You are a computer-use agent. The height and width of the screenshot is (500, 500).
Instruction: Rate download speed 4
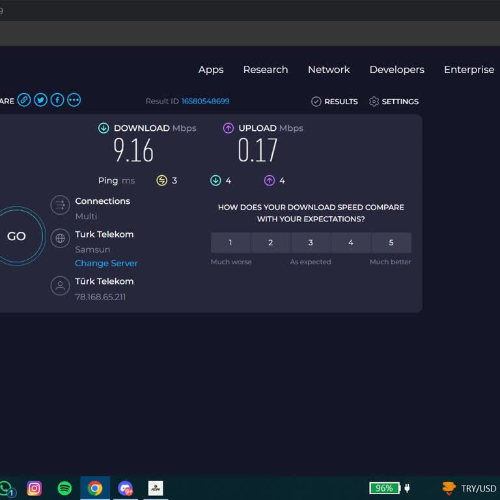pyautogui.click(x=351, y=243)
